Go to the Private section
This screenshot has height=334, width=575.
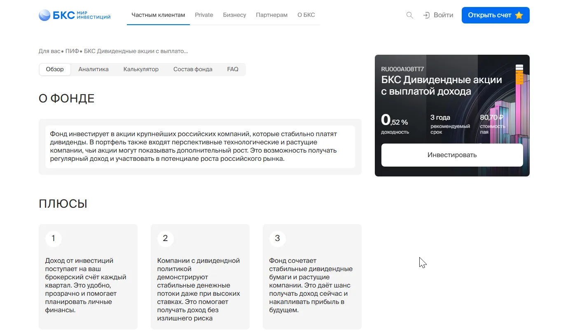(204, 15)
